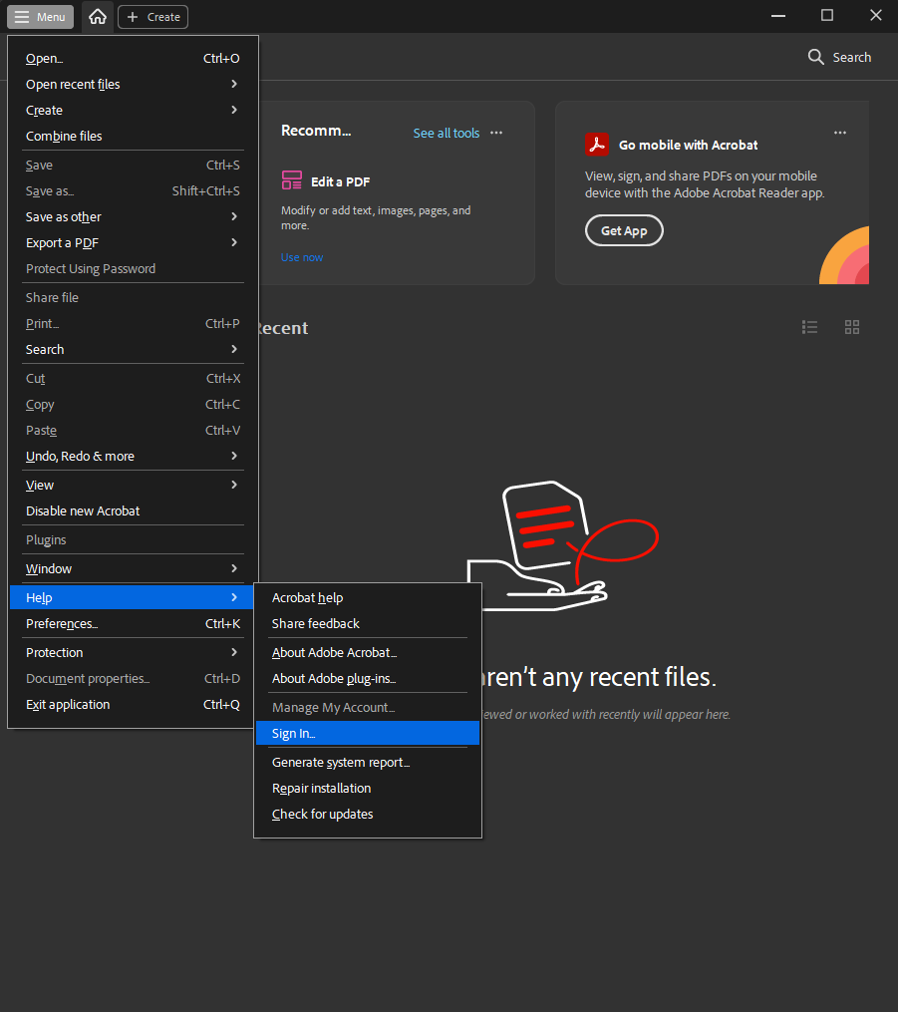Image resolution: width=898 pixels, height=1012 pixels.
Task: Open more options on Recommended tools card
Action: 496,133
